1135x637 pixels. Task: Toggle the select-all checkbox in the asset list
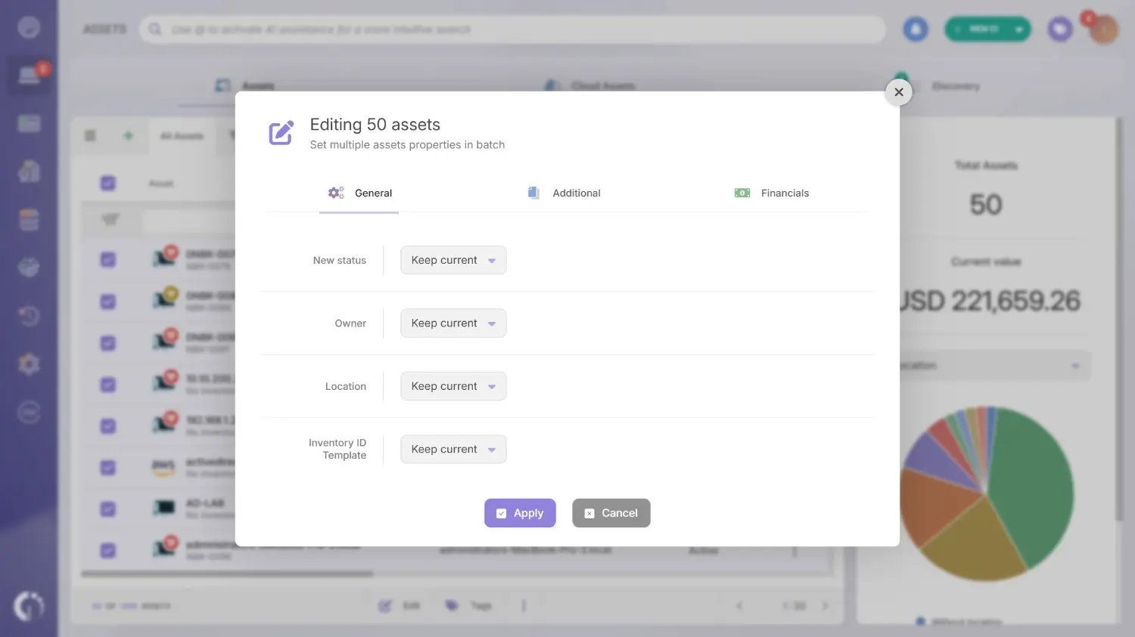[x=108, y=183]
